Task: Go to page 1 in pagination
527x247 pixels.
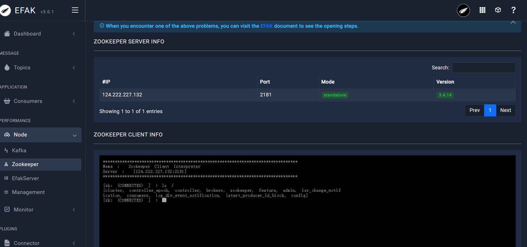Action: pyautogui.click(x=490, y=110)
